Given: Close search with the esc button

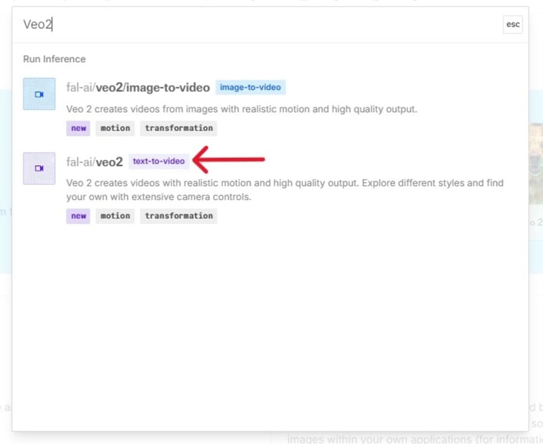Looking at the screenshot, I should coord(512,25).
